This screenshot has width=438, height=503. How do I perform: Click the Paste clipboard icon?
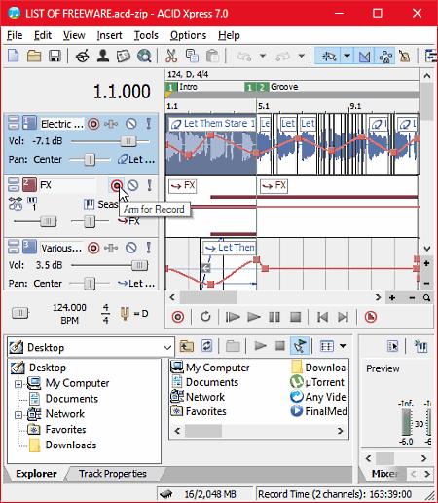coord(212,56)
